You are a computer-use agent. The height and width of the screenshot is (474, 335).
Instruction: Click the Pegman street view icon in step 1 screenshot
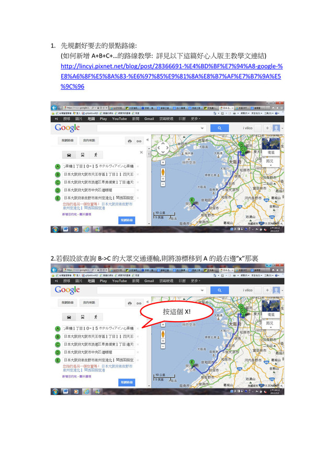coord(163,172)
